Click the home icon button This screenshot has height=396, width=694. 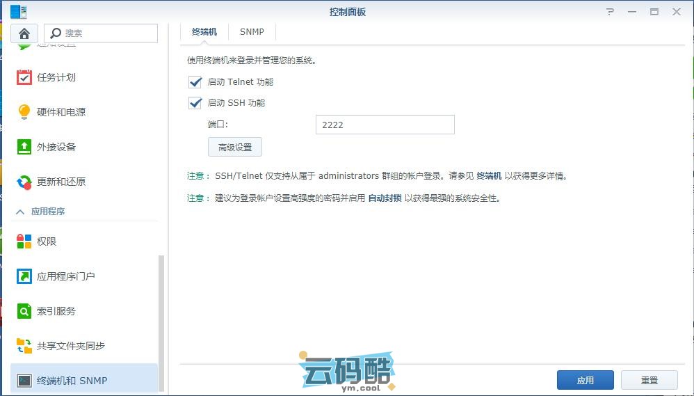click(24, 33)
